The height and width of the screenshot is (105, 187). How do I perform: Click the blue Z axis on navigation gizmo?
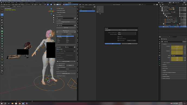click(x=51, y=9)
